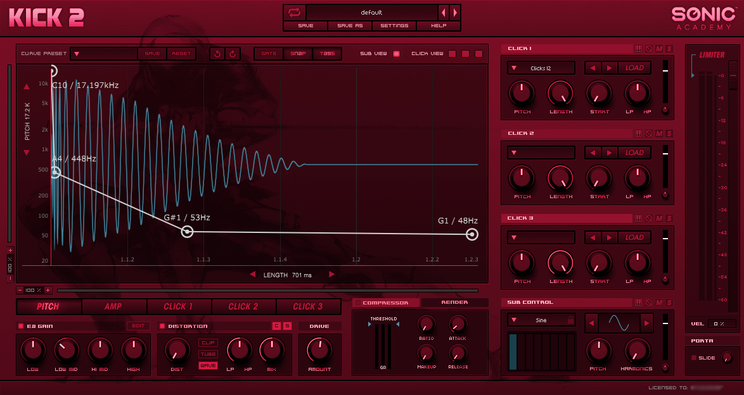This screenshot has height=395, width=744.
Task: Click the Click 1 bypass circle icon
Action: pyautogui.click(x=649, y=48)
